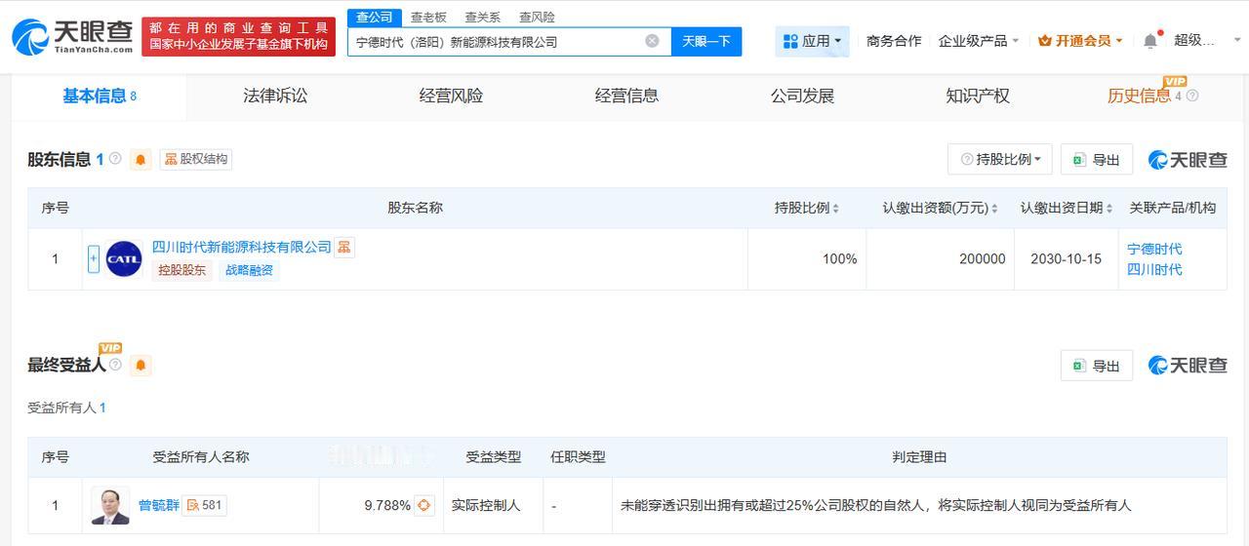Click the 581 badge beside 曾毓群
Image resolution: width=1249 pixels, height=546 pixels.
pos(205,505)
